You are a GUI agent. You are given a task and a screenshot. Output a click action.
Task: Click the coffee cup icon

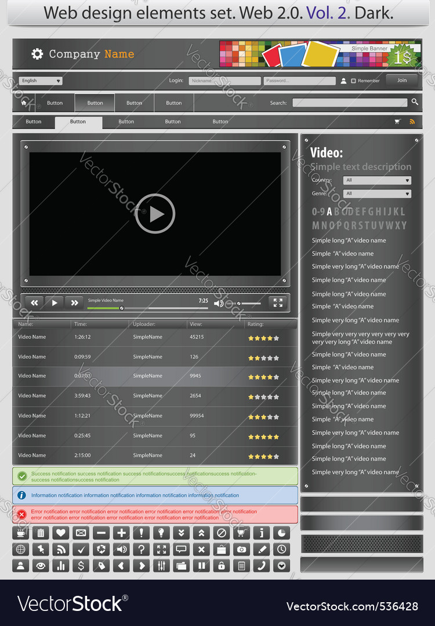tap(21, 533)
